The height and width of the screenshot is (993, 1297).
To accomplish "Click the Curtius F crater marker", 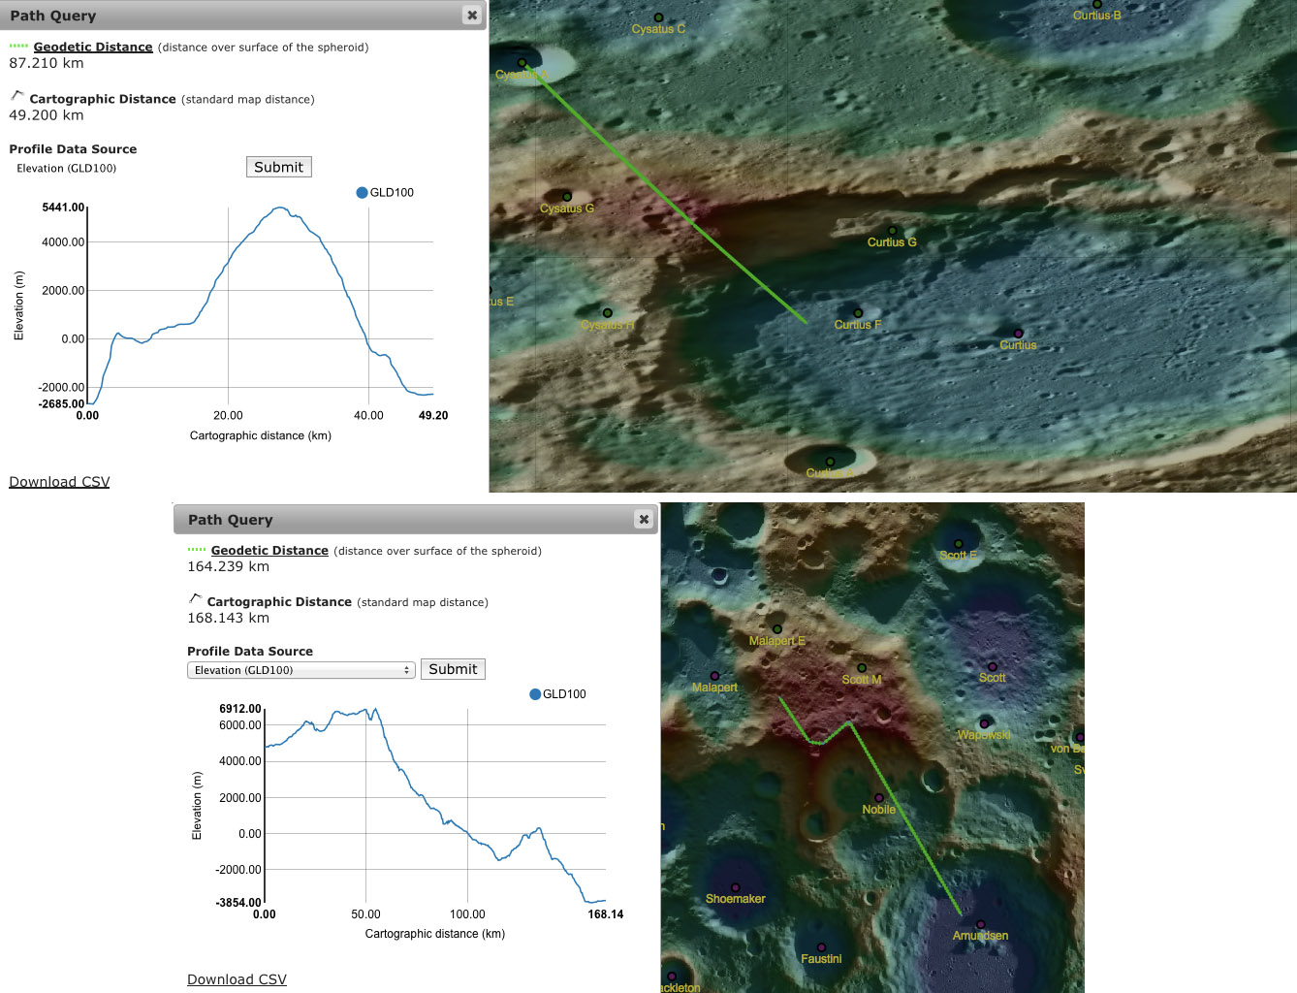I will pos(858,313).
